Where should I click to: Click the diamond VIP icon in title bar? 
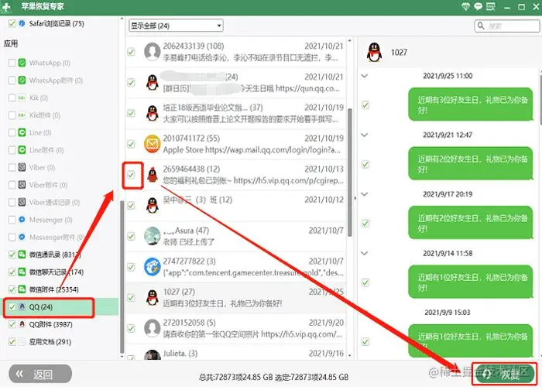pos(465,6)
